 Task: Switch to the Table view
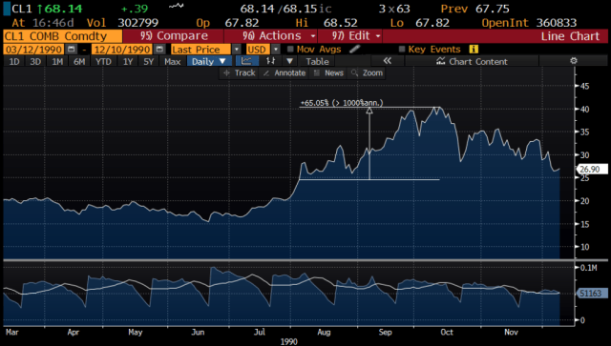[317, 61]
